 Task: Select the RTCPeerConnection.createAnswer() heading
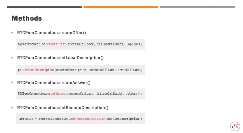tap(54, 83)
